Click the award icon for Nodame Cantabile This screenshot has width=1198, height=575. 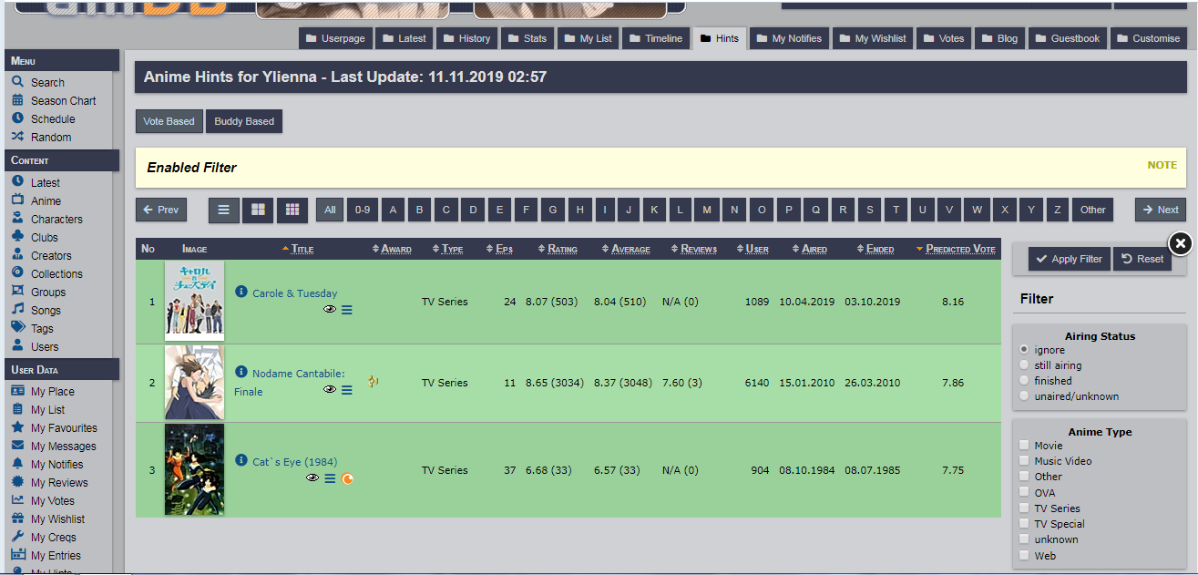point(373,382)
